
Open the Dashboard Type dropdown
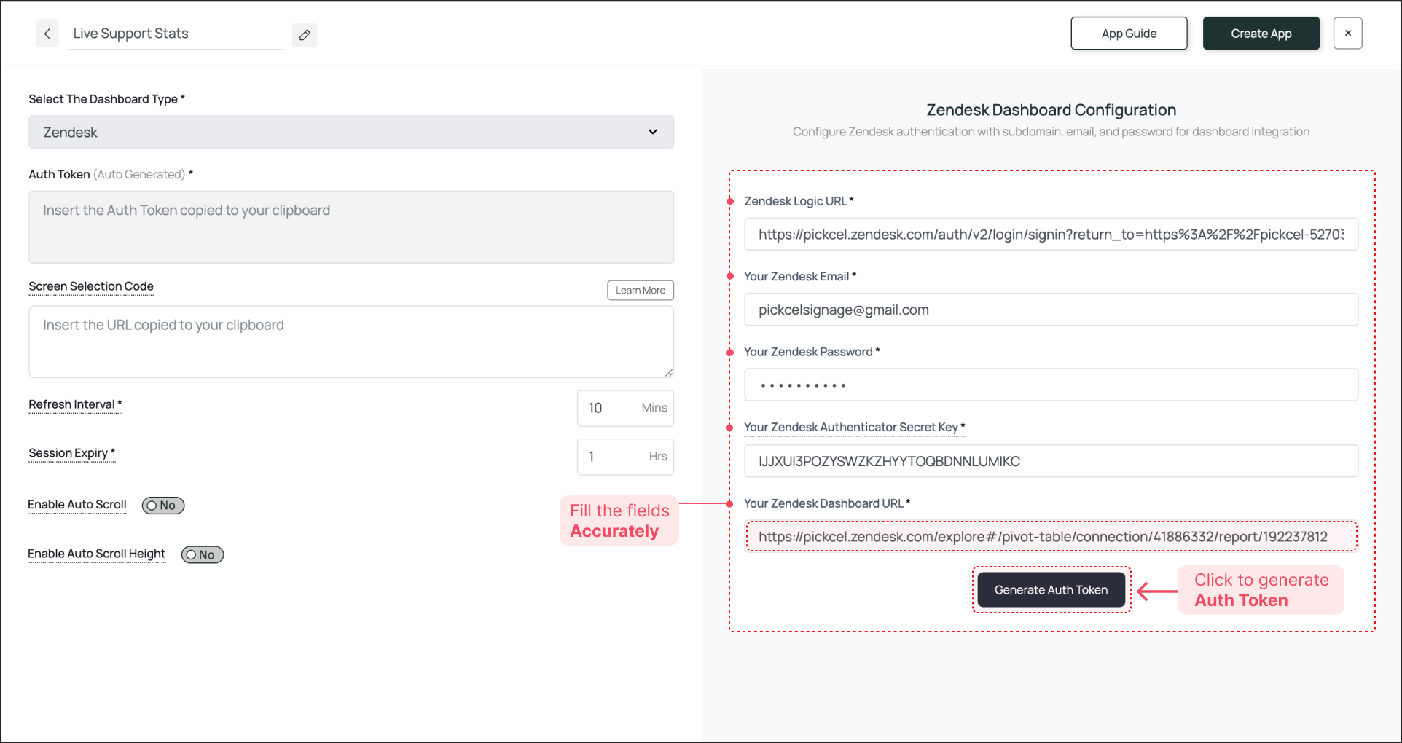(350, 133)
